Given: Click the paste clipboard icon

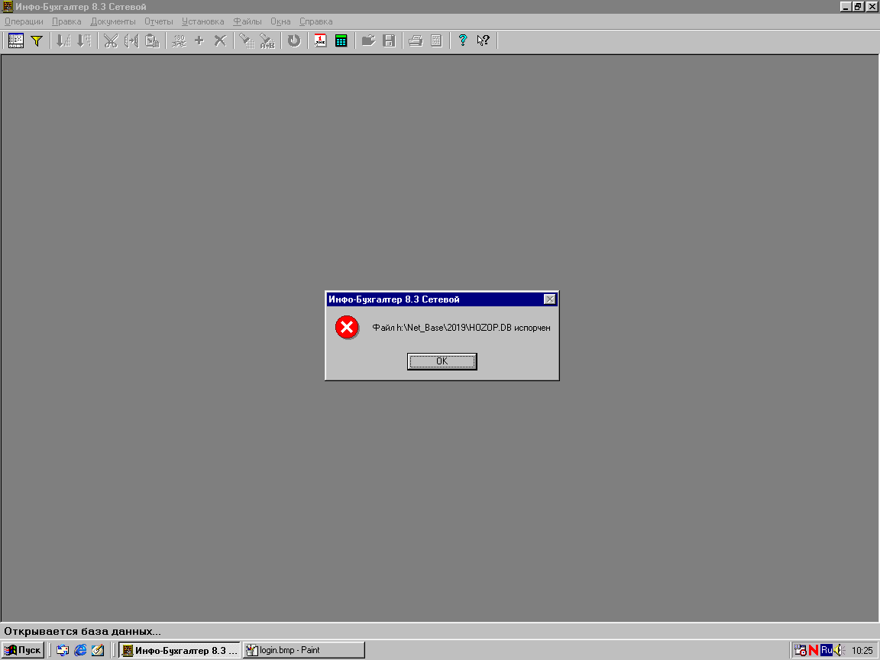Looking at the screenshot, I should [x=152, y=40].
